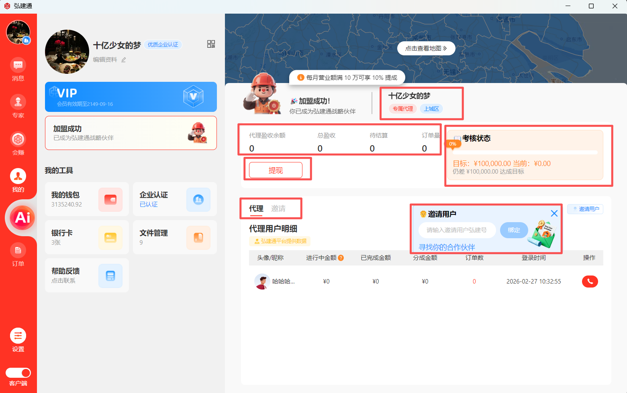Launch the Ai assistant sidebar button
This screenshot has width=627, height=393.
point(22,218)
